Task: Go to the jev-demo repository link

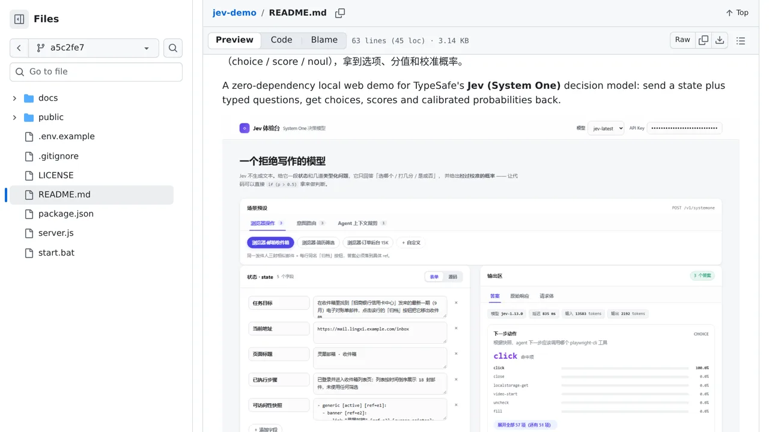Action: (234, 13)
